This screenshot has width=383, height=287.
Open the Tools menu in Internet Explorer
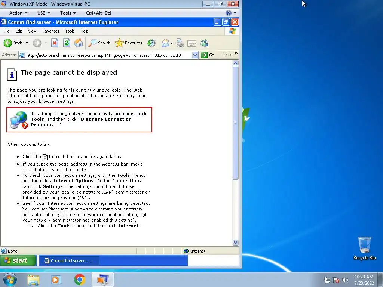[x=70, y=31]
